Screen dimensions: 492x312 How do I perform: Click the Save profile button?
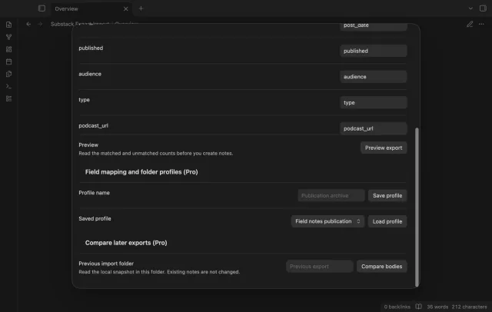coord(387,196)
